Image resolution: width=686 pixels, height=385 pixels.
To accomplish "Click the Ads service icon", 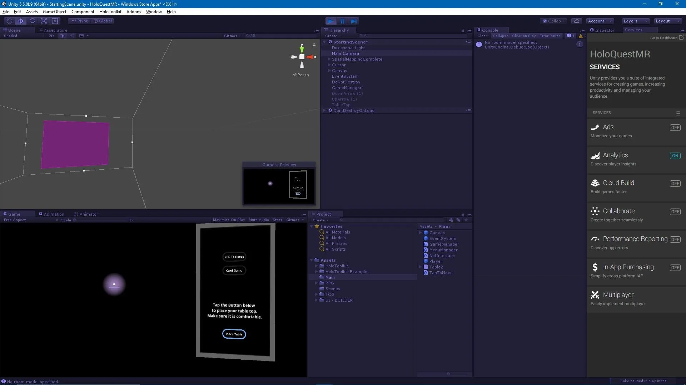I will [595, 127].
